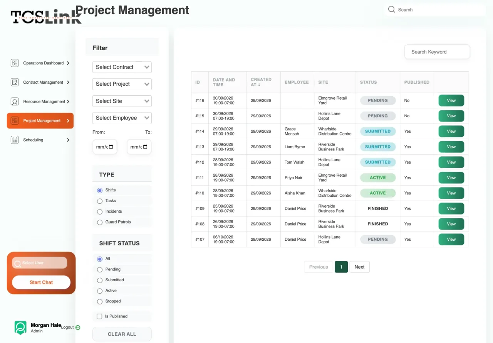The image size is (493, 343).
Task: Choose Stopped under Shift Status
Action: coord(100,301)
